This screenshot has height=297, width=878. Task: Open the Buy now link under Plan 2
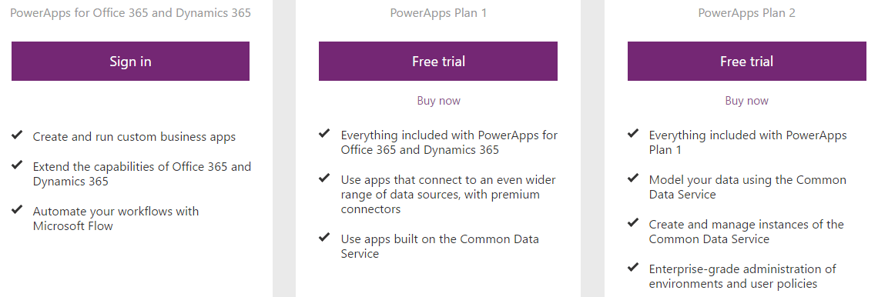(x=747, y=101)
